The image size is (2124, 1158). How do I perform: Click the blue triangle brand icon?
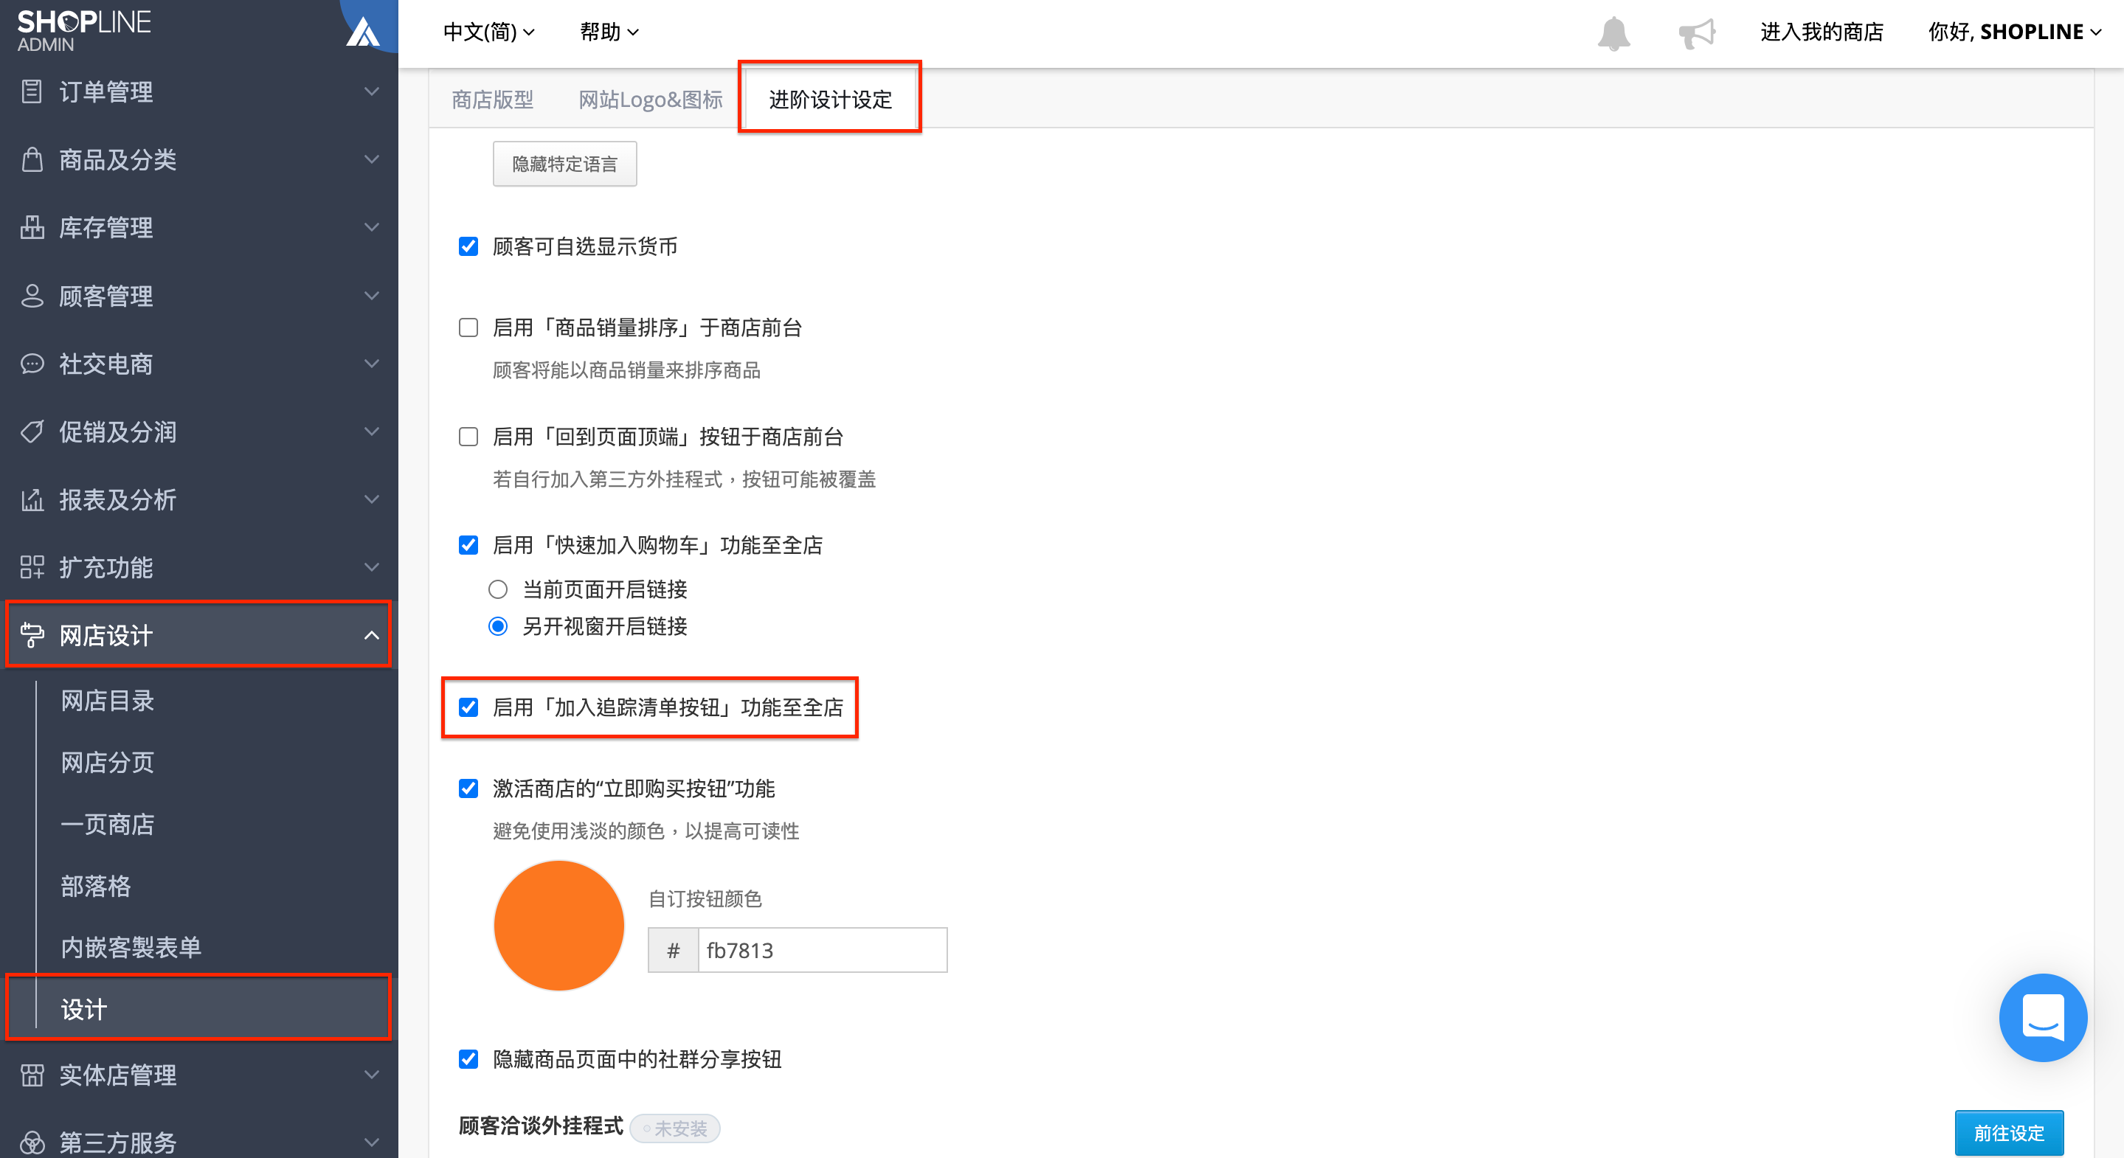(364, 32)
